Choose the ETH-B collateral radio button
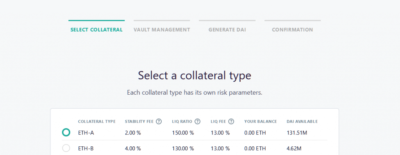 click(66, 148)
